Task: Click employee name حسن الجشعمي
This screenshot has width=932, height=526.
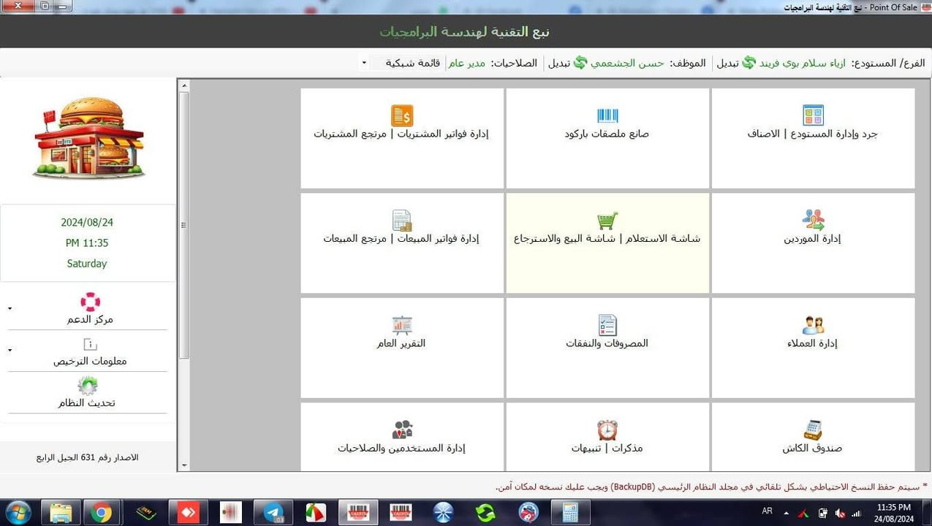Action: tap(629, 63)
